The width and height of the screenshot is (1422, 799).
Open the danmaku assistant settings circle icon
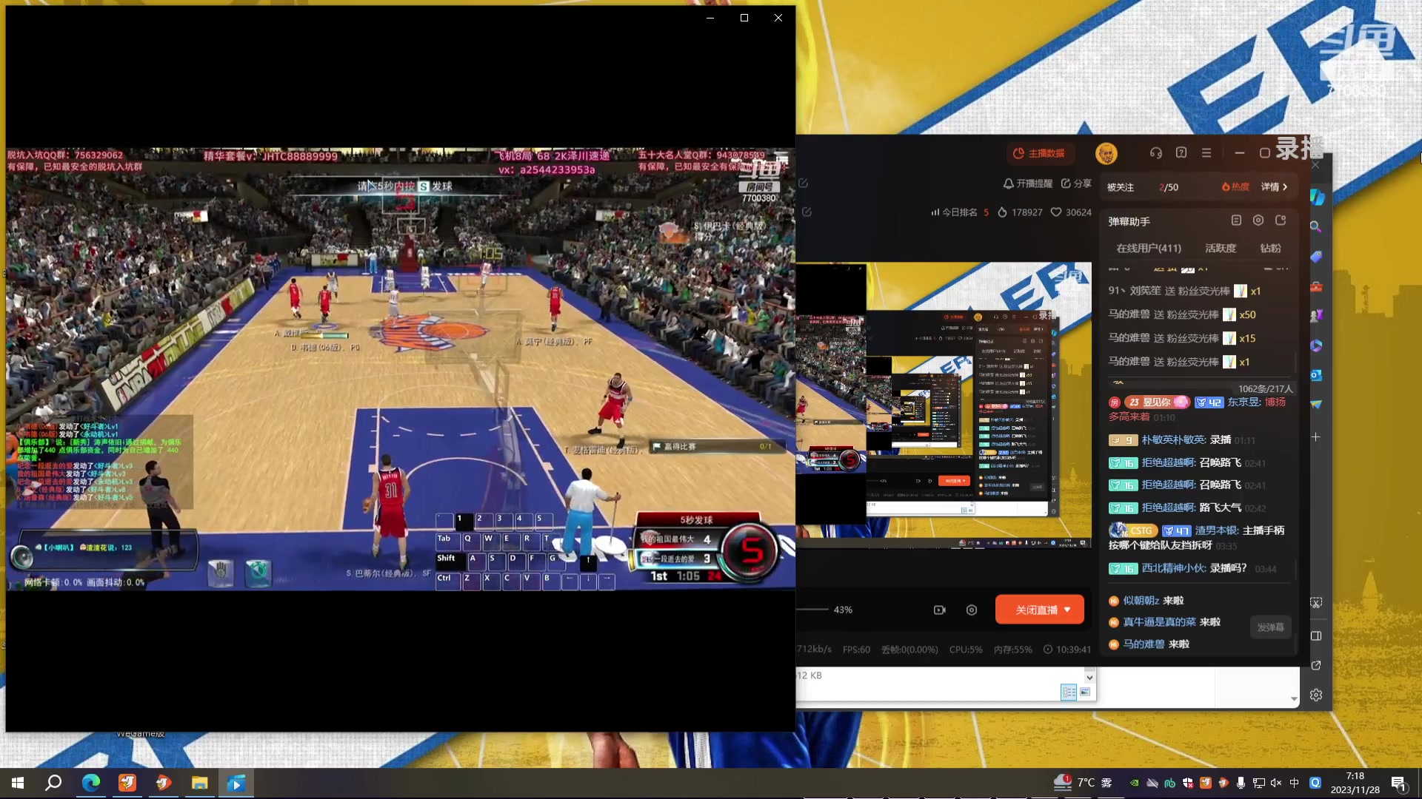1258,220
